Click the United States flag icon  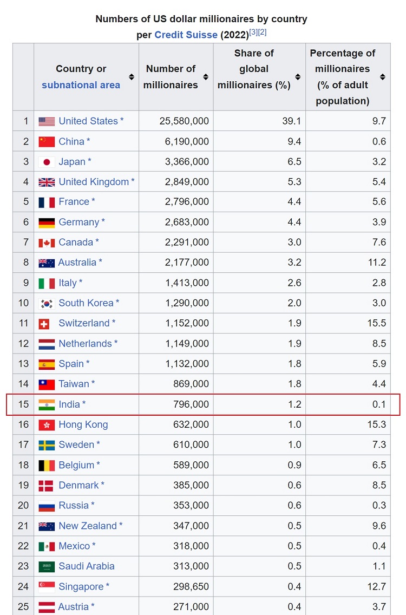[x=47, y=122]
